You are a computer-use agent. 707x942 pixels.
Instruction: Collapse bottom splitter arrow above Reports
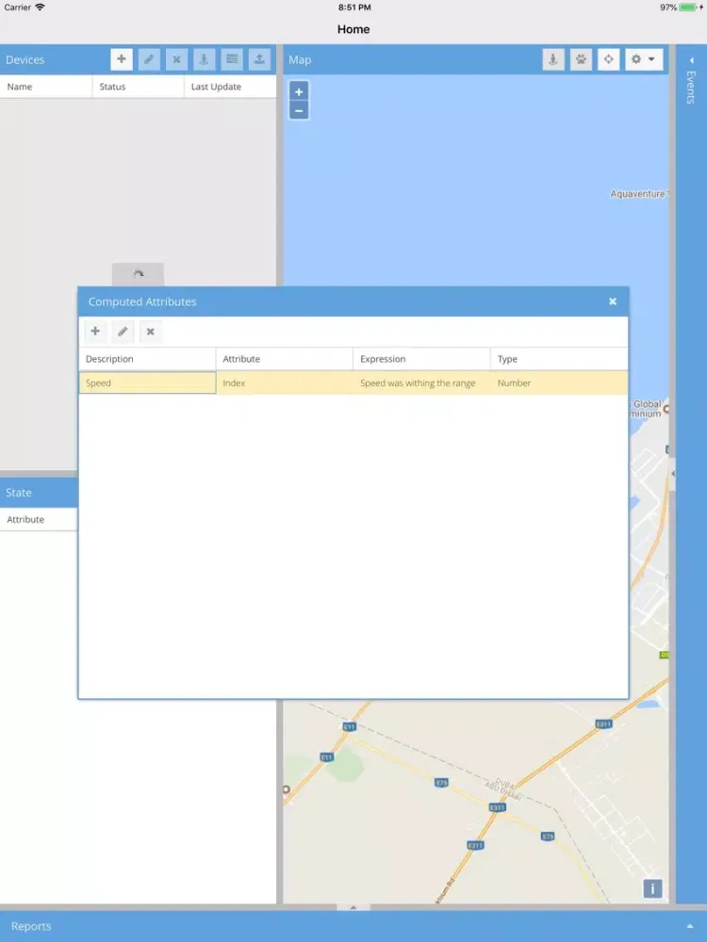pos(353,907)
